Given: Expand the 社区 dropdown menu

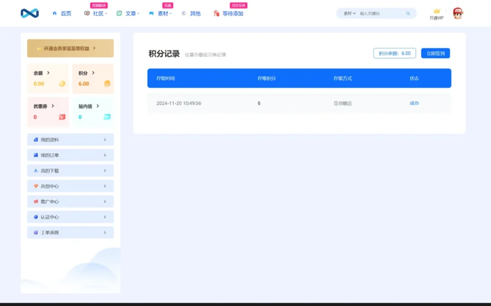Looking at the screenshot, I should [x=98, y=13].
